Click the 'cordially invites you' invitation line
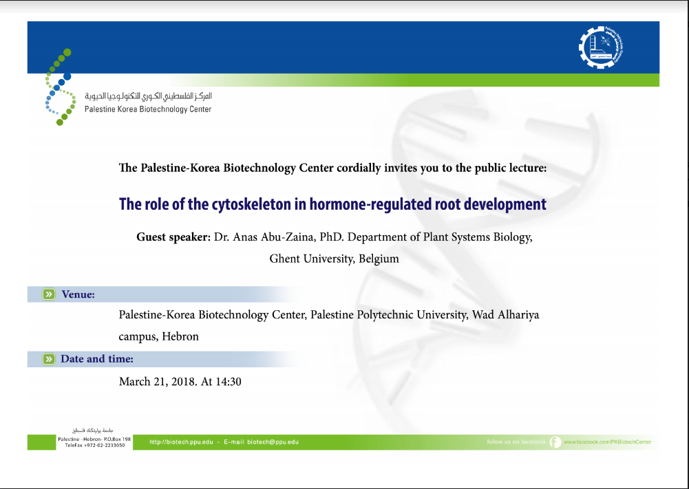The width and height of the screenshot is (689, 489). [x=332, y=168]
